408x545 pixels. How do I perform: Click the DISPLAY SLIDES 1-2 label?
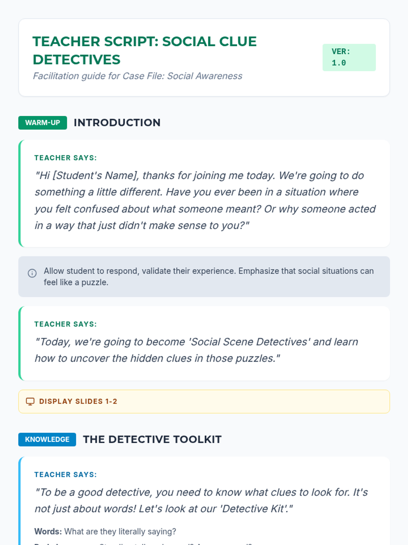tap(78, 402)
